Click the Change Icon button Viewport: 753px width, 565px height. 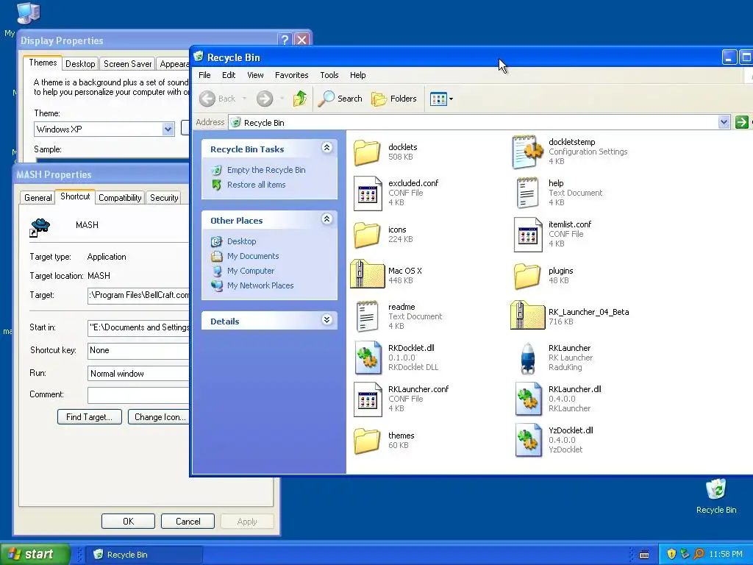tap(159, 417)
